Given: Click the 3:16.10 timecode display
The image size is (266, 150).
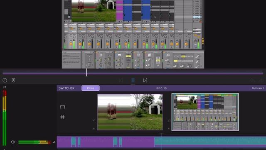Looking at the screenshot, I should (161, 88).
